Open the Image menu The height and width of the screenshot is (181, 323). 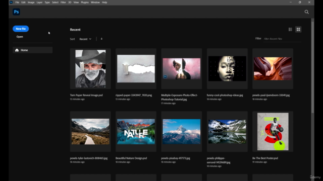coord(31,2)
